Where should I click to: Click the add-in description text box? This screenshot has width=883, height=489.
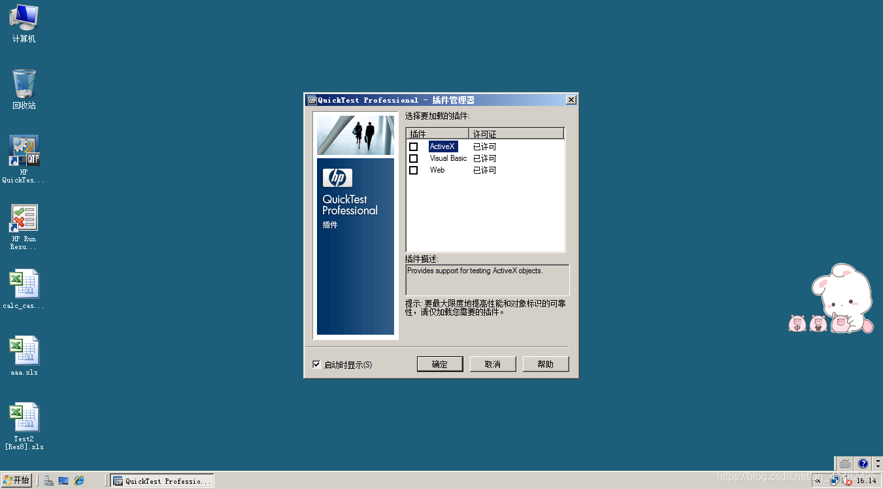(488, 280)
